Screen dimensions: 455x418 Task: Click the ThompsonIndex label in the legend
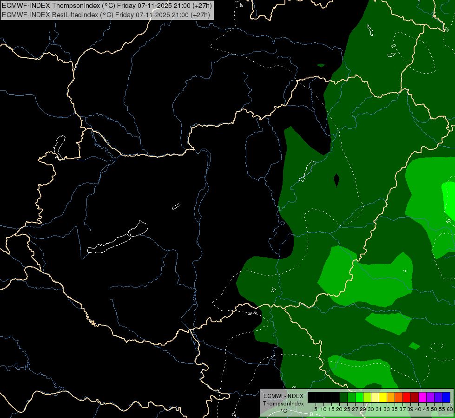(283, 404)
